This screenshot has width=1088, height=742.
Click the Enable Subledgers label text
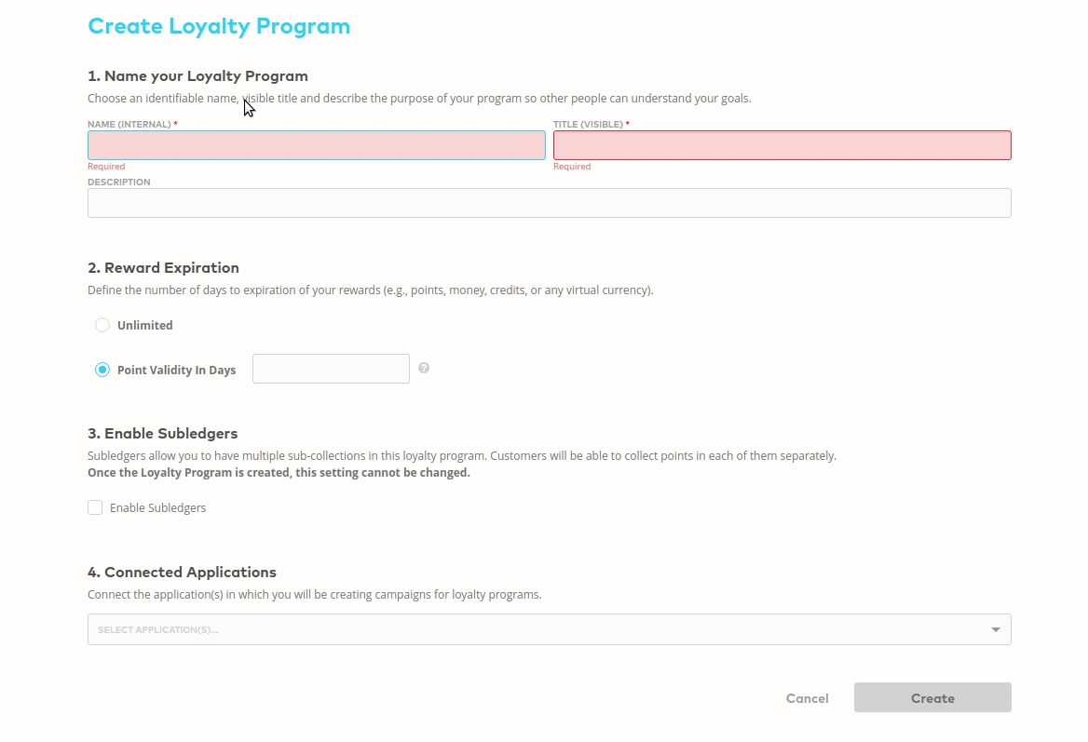[157, 507]
